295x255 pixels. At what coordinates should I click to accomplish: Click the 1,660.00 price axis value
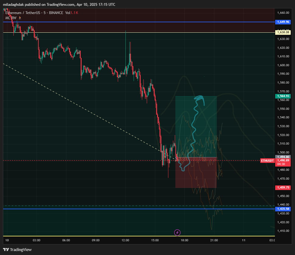point(283,13)
